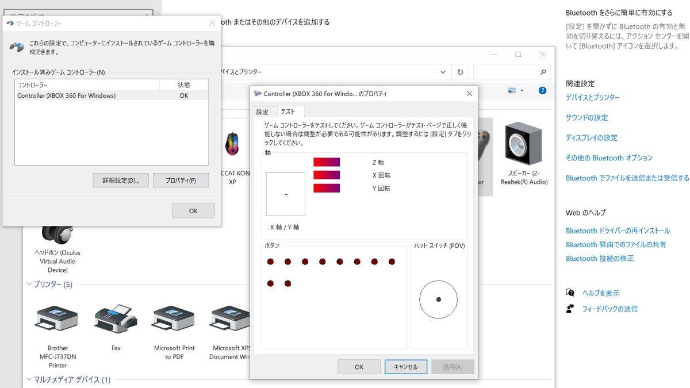Open Bluetooth 経由でのファイルの共有 link
Image resolution: width=690 pixels, height=388 pixels.
[616, 244]
